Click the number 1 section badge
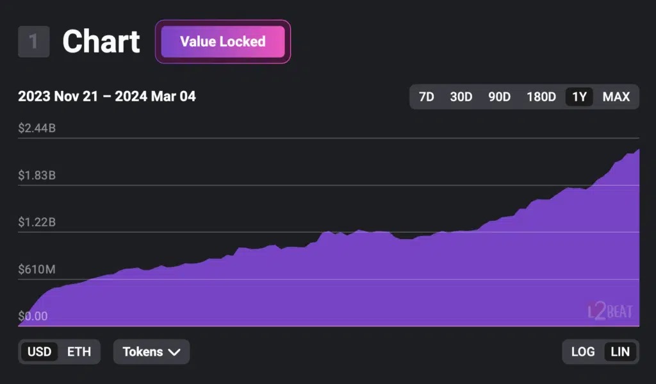Viewport: 656px width, 384px height. [33, 42]
